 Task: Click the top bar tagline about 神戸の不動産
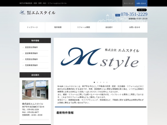(43, 3)
